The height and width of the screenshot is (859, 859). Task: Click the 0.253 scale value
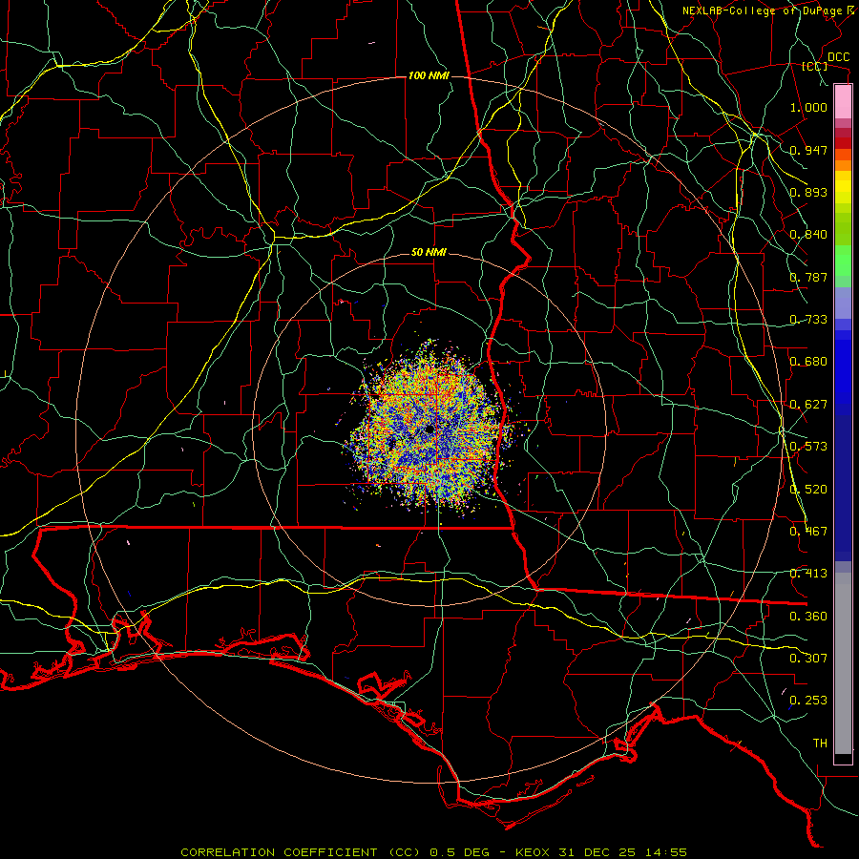808,701
